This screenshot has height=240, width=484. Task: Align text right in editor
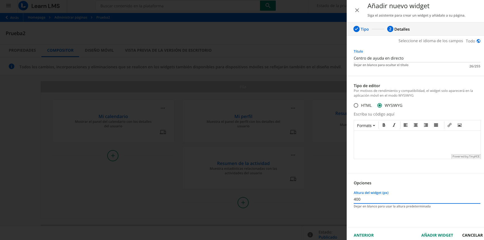(426, 125)
